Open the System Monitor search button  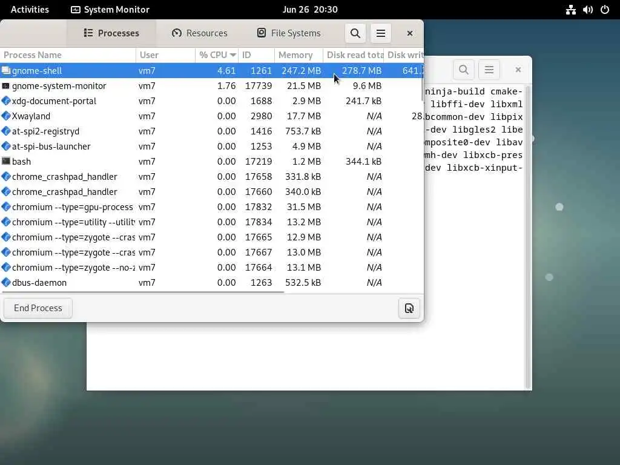click(355, 33)
